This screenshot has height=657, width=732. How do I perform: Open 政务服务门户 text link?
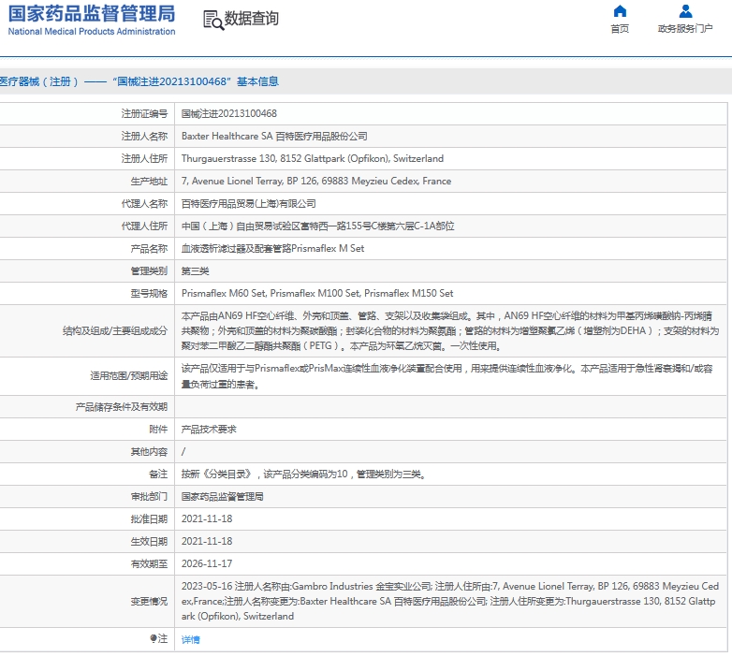(x=685, y=29)
